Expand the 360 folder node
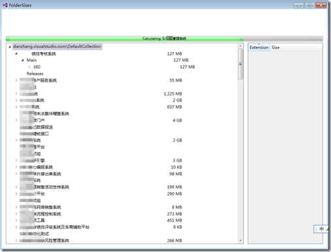Image resolution: width=331 pixels, height=252 pixels. click(x=29, y=67)
